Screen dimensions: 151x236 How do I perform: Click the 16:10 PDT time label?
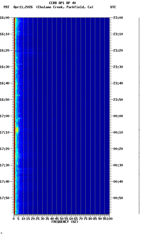[5, 34]
